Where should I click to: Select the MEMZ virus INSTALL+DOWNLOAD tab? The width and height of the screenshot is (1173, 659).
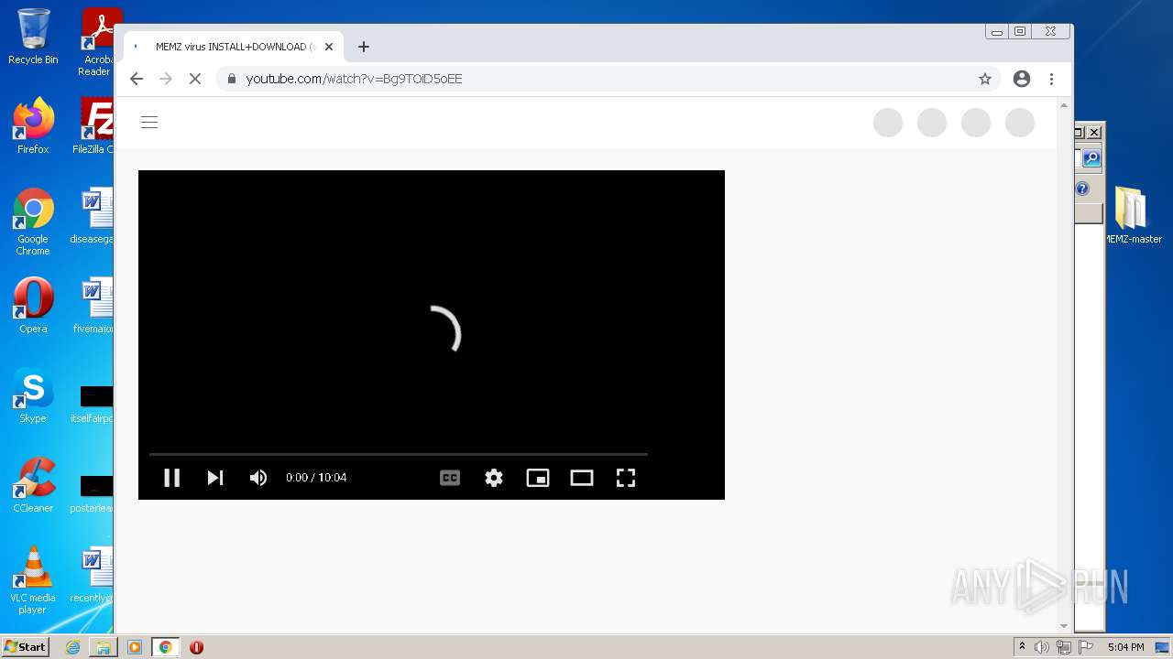(x=234, y=47)
